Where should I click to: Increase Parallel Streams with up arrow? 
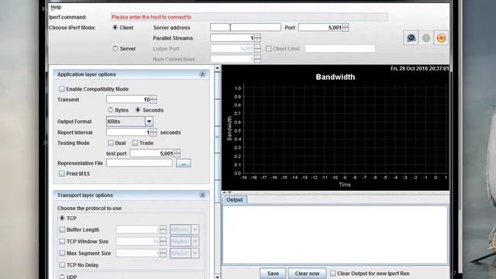[257, 36]
